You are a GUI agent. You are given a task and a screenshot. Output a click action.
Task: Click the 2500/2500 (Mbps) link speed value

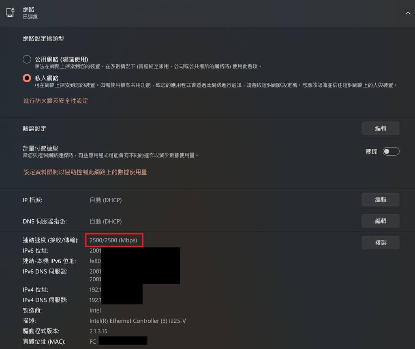click(x=113, y=240)
